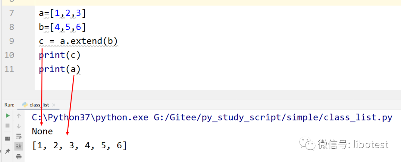
Task: Click the Print icon in Run panel
Action: click(19, 156)
